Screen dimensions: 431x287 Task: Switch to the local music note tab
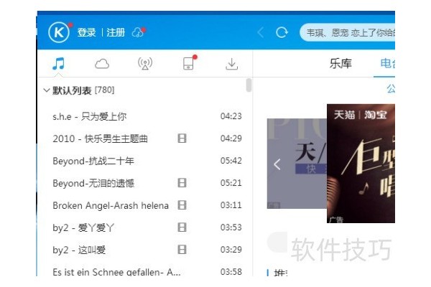tap(59, 64)
